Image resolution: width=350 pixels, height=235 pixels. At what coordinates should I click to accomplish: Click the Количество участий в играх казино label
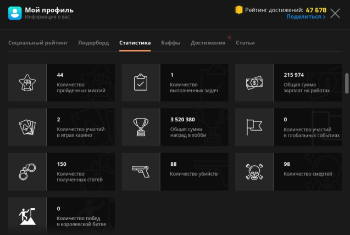pos(81,132)
